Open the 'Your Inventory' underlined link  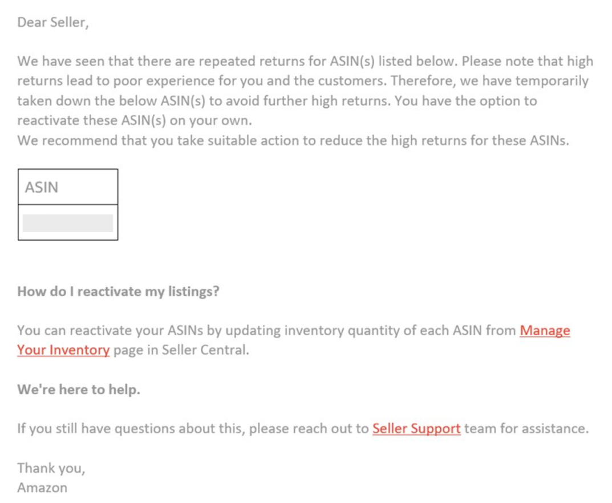(63, 350)
